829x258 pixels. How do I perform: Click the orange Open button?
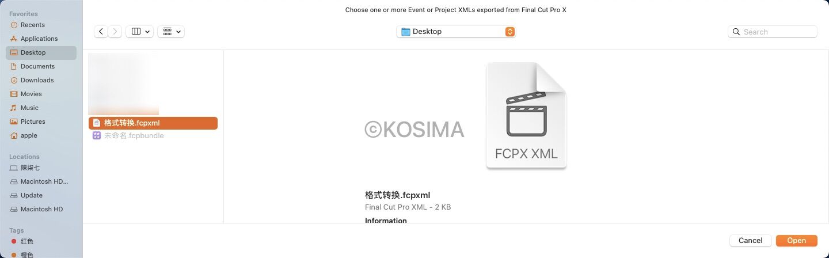click(796, 241)
